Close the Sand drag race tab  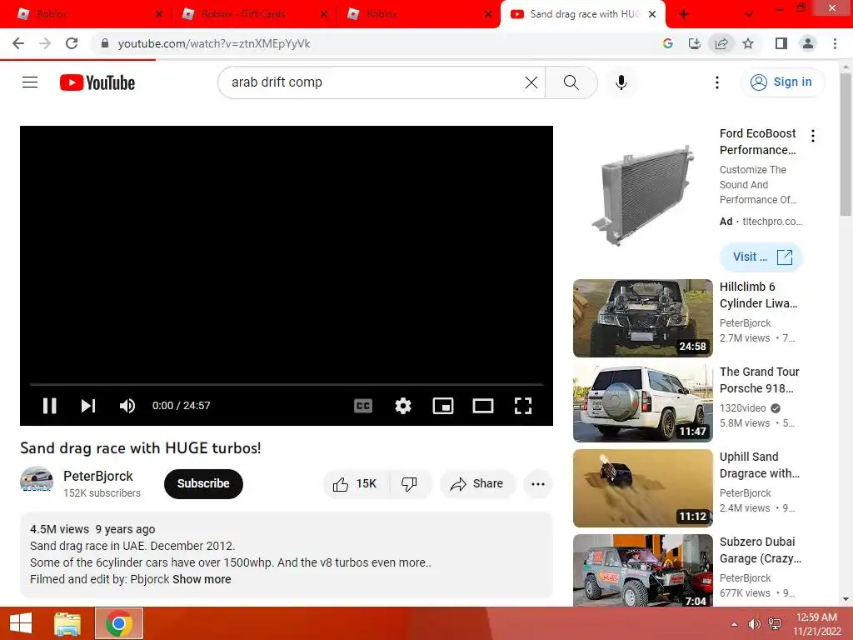[652, 14]
